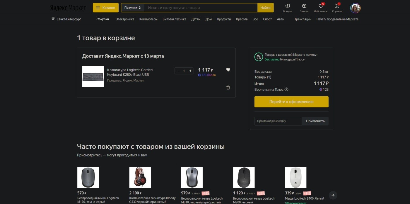The image size is (410, 204).
Task: Open Logitech B100 white mouse thumbnail
Action: [x=295, y=177]
